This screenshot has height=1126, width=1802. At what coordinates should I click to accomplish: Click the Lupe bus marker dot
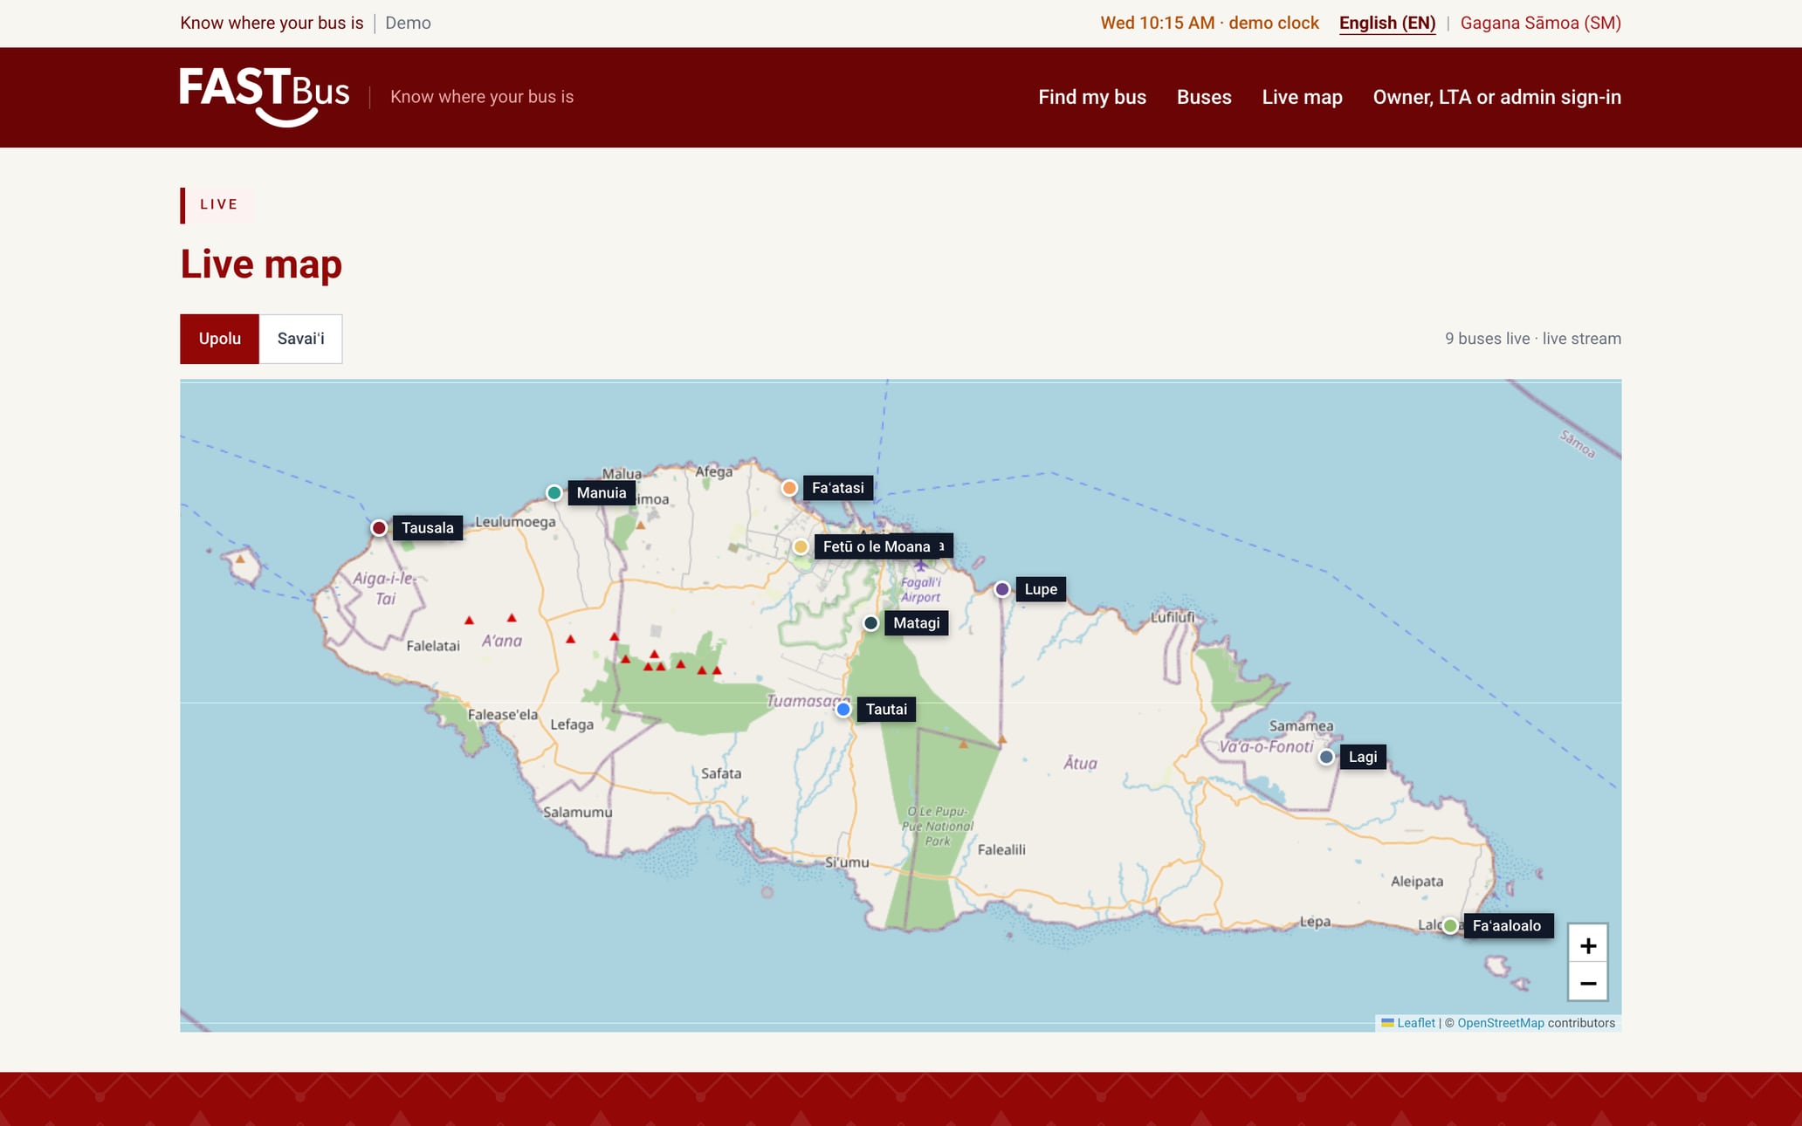point(1002,589)
